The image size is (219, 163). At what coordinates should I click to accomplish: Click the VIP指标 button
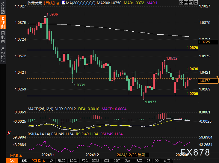coord(38,161)
